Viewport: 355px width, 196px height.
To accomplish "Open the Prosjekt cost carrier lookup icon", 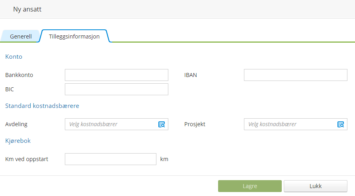I will click(x=341, y=124).
